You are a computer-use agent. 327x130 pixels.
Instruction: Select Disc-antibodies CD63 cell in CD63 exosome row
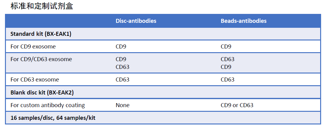pos(122,80)
